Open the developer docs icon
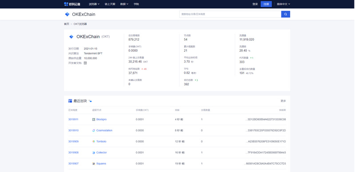This screenshot has height=172, width=355. [85, 63]
